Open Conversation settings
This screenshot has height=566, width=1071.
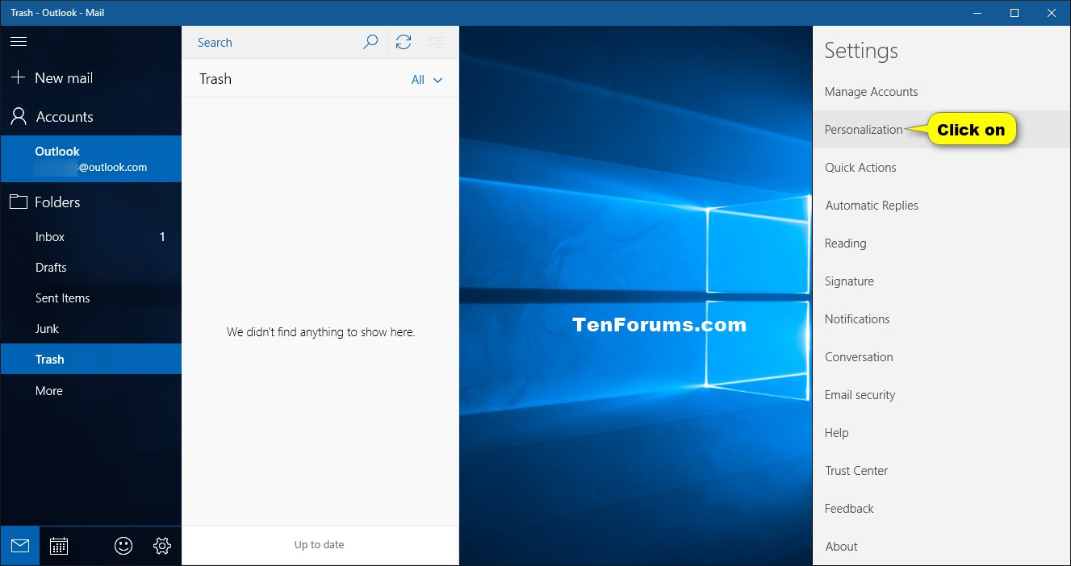point(942,357)
